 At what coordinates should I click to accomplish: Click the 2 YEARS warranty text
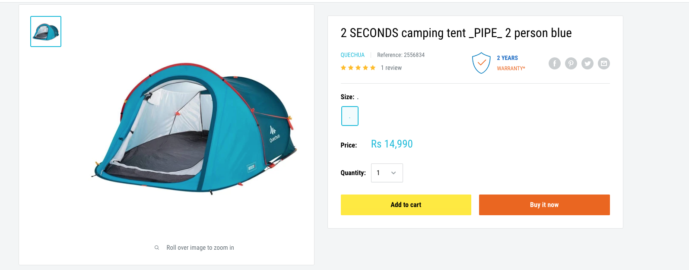[507, 58]
